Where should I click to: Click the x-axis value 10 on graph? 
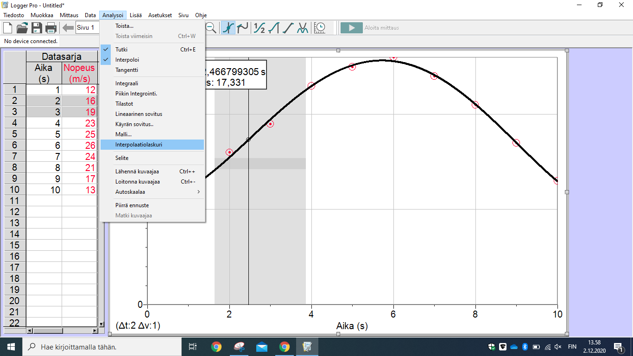[x=557, y=314]
